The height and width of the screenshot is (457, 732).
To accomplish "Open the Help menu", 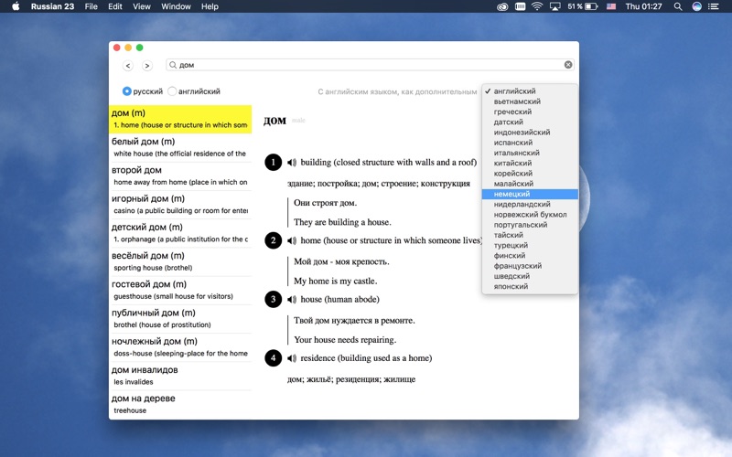I will [x=210, y=6].
